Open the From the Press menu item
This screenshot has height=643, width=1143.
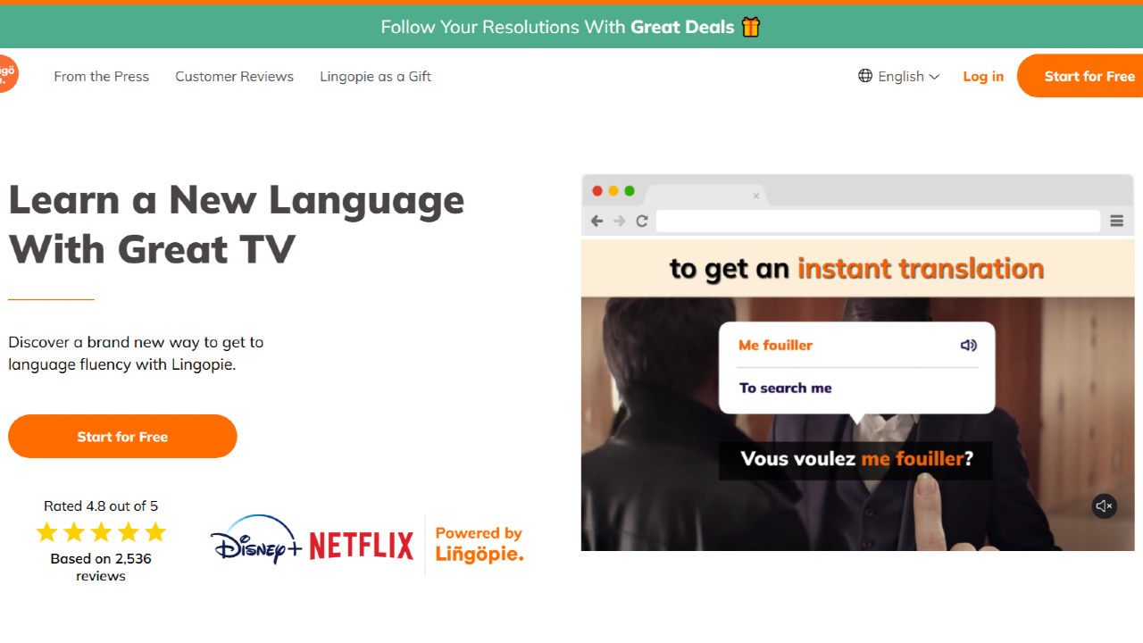(101, 77)
